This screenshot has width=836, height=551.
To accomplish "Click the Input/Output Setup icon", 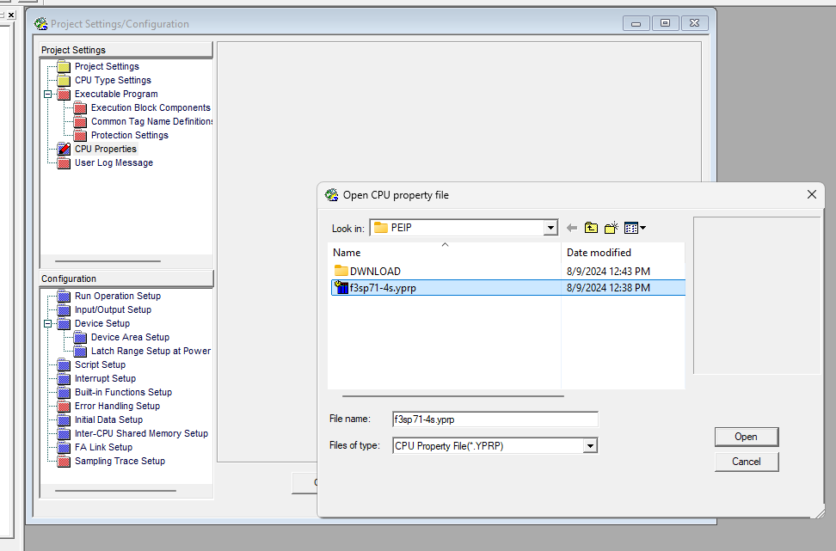I will tap(64, 310).
